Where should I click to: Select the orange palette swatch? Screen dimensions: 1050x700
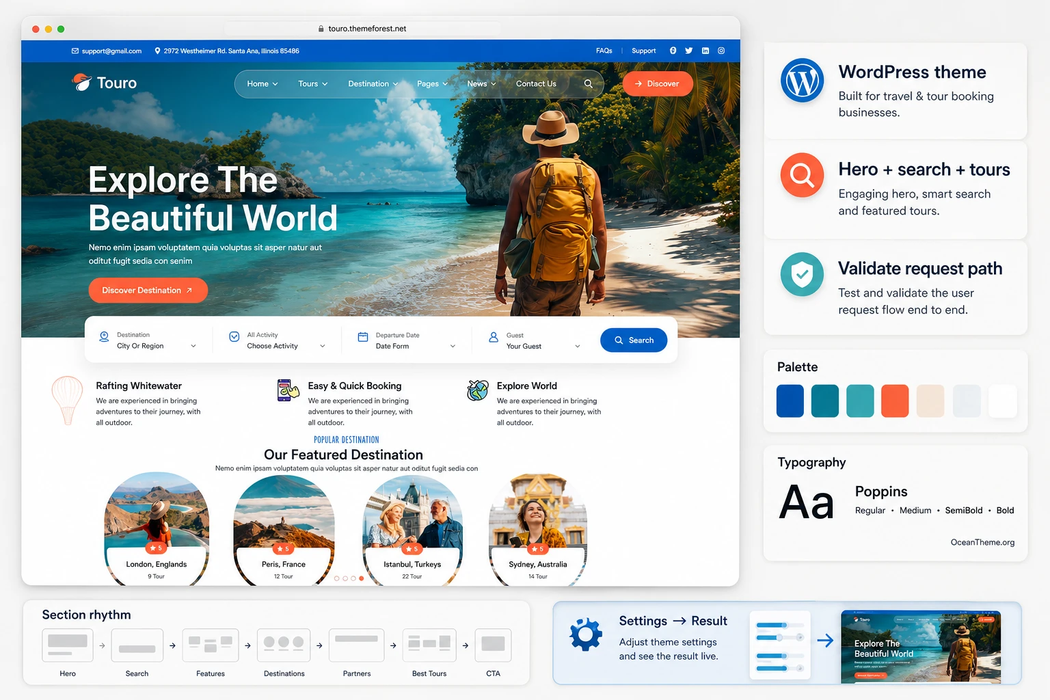[895, 401]
